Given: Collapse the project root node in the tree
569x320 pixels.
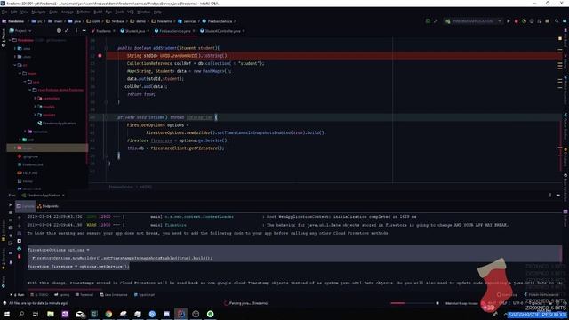Looking at the screenshot, I should point(10,40).
